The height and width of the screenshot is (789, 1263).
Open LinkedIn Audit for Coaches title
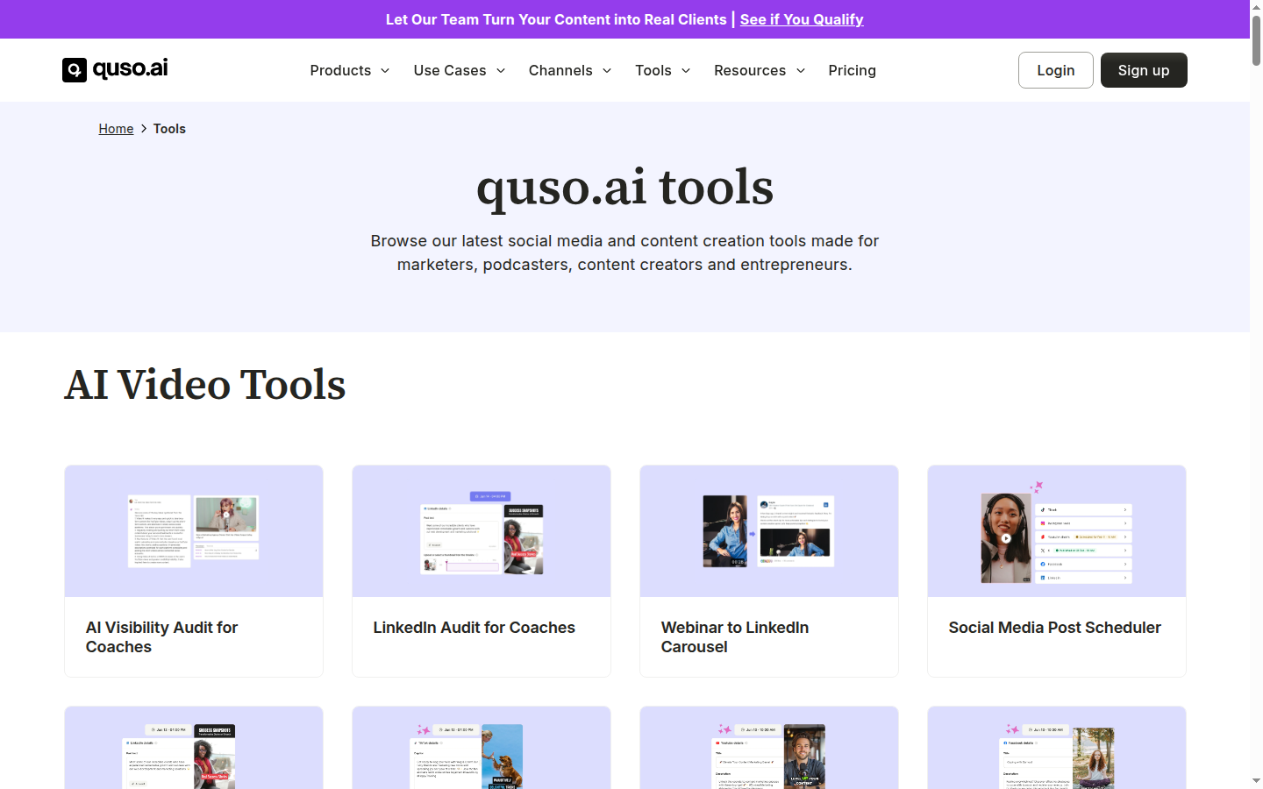475,628
